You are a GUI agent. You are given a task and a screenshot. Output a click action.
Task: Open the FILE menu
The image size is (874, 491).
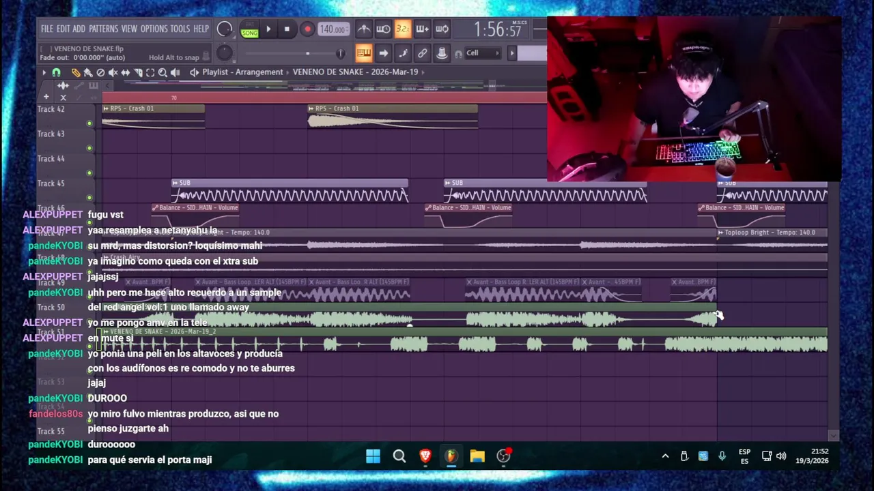point(46,29)
